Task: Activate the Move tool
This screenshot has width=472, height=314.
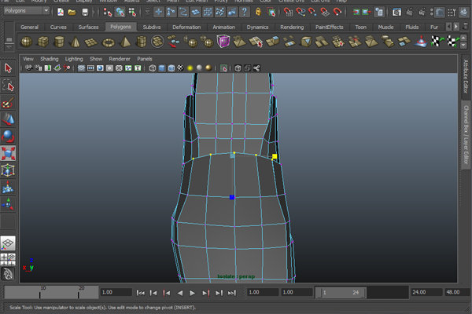Action: coord(8,119)
